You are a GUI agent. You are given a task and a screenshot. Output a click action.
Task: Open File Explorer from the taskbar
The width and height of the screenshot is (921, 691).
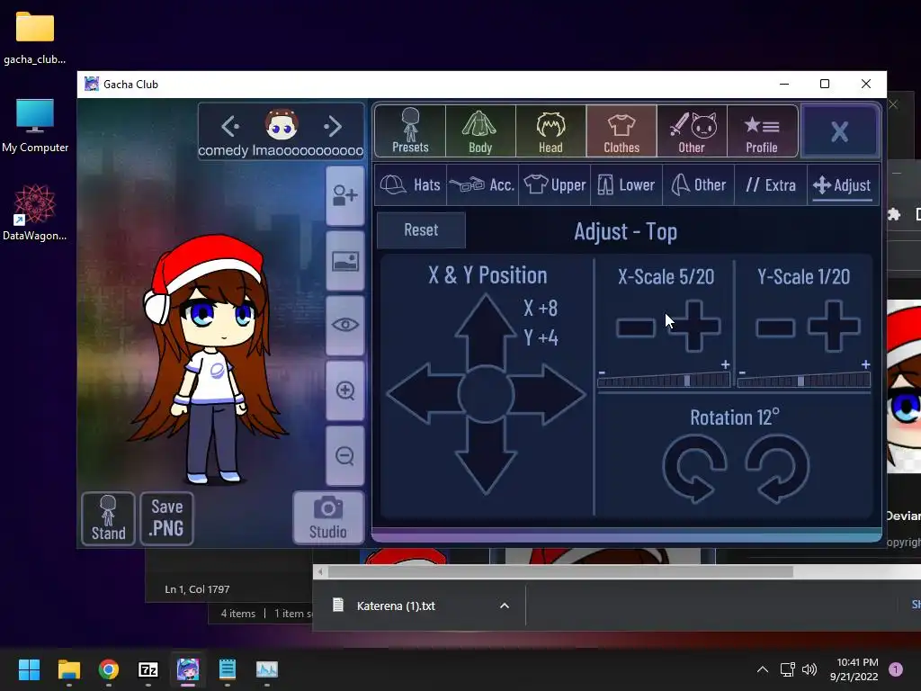[x=68, y=669]
